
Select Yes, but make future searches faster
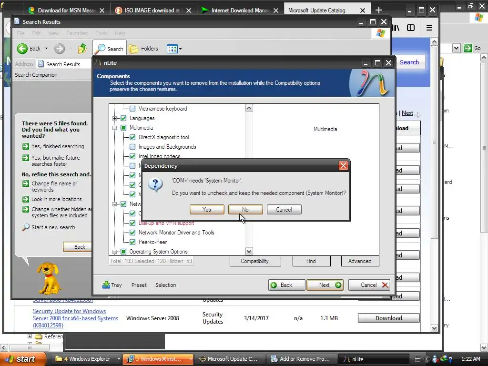56,161
